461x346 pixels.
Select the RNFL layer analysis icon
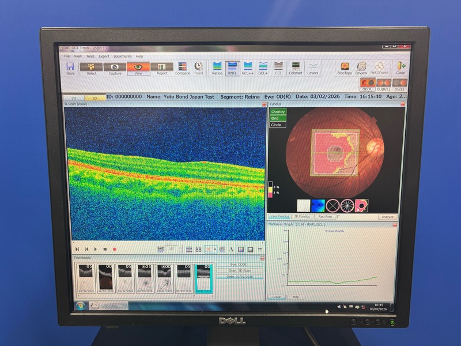[x=232, y=68]
